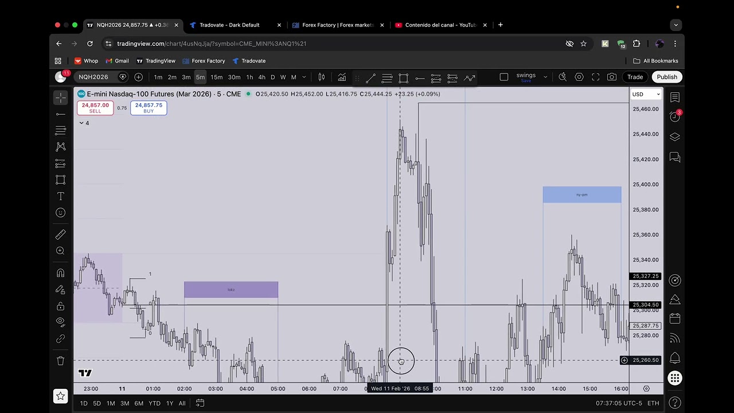The height and width of the screenshot is (413, 734).
Task: Open news feed broadcast icon
Action: [x=675, y=338]
